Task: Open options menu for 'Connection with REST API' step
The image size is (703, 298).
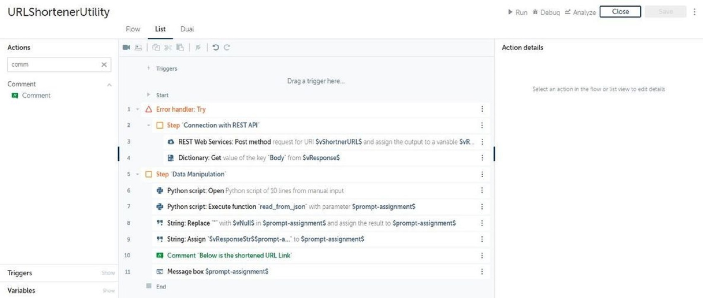Action: (x=482, y=125)
